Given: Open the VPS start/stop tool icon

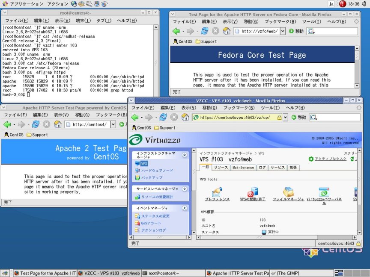Looking at the screenshot, I should pos(253,192).
